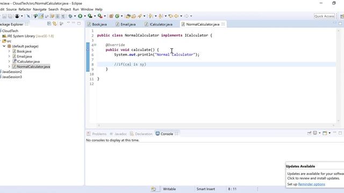The image size is (344, 193).
Task: Open the Refactor menu
Action: pyautogui.click(x=25, y=10)
